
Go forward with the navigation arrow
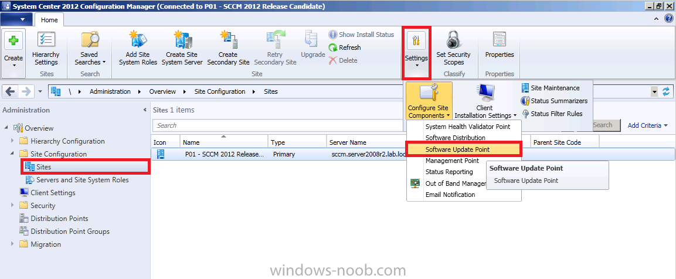(x=26, y=91)
